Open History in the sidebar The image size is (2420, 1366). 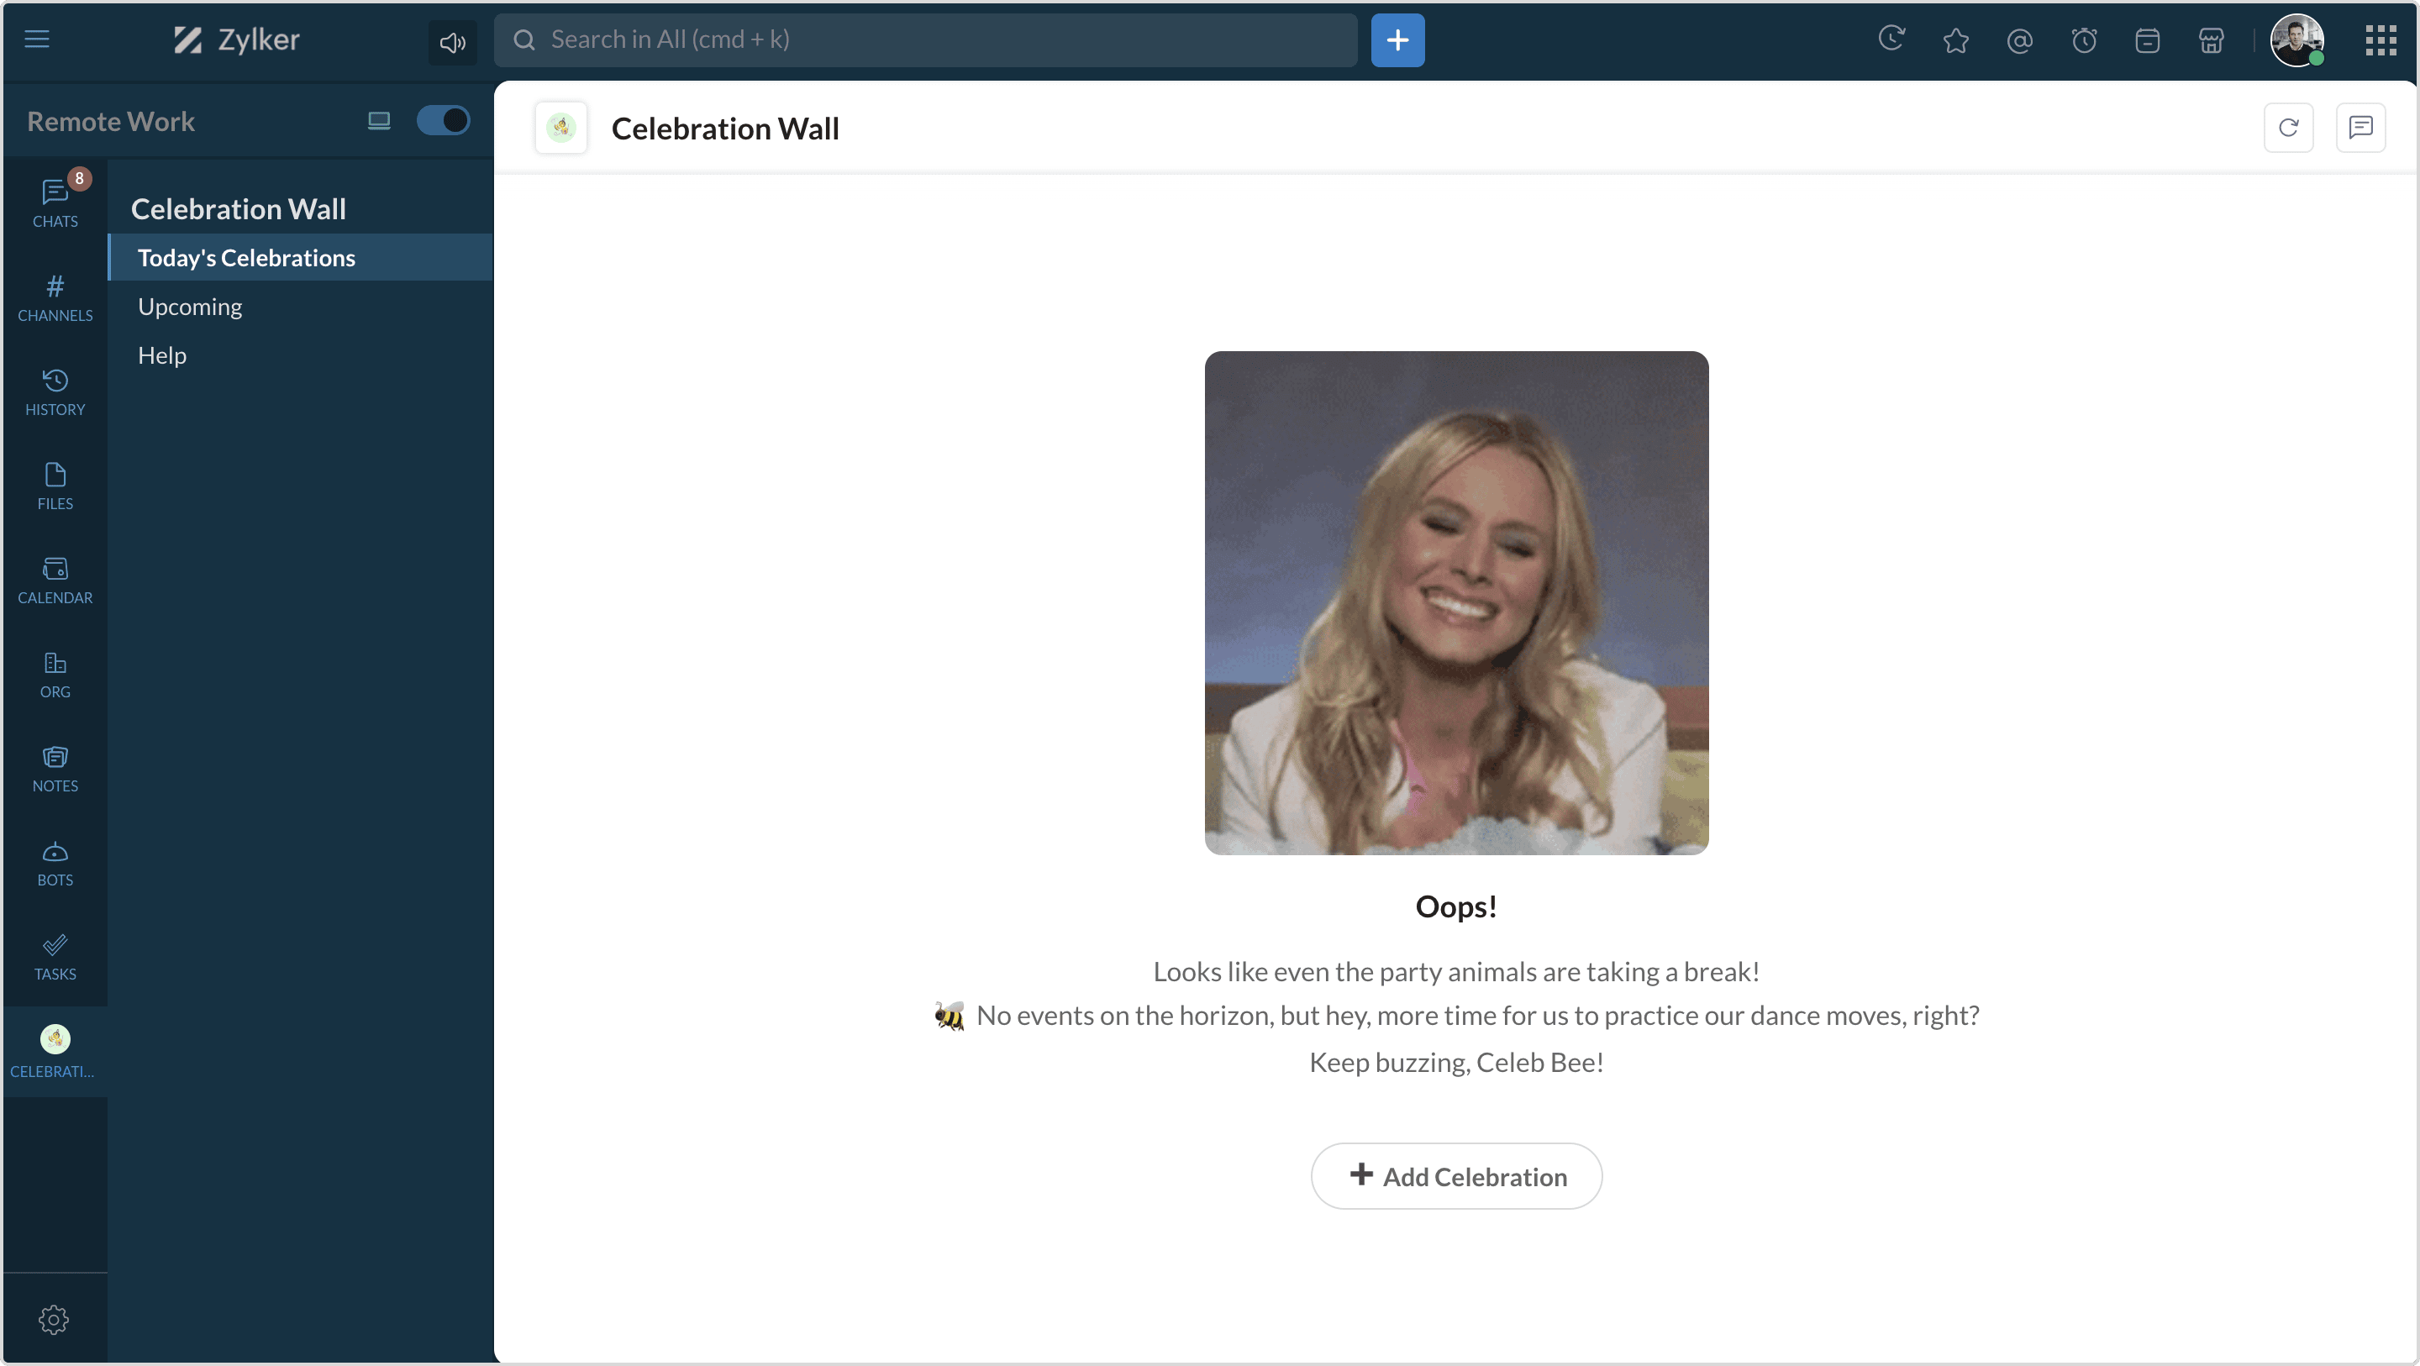(55, 392)
